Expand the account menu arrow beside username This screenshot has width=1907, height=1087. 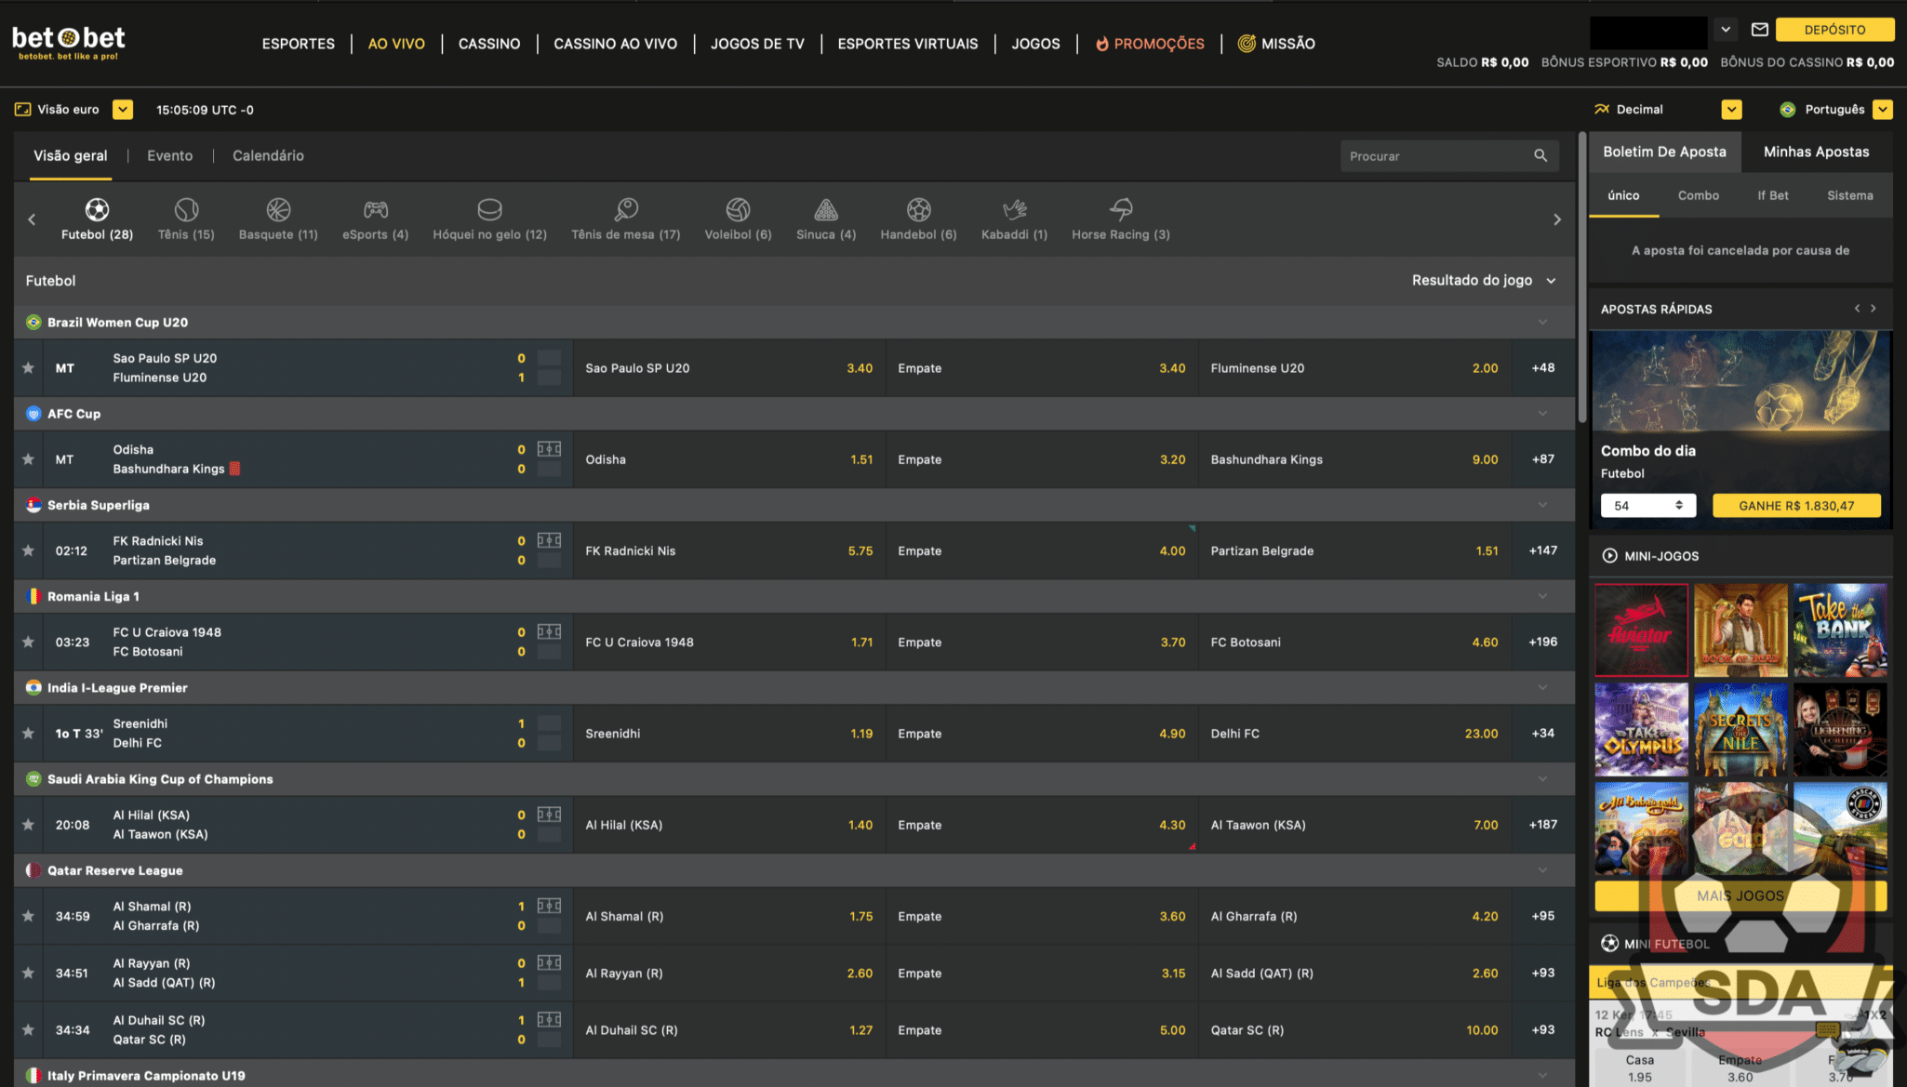pos(1726,30)
